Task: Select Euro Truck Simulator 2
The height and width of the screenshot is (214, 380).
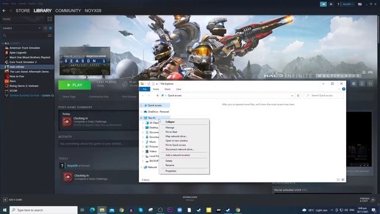Action: coord(23,62)
